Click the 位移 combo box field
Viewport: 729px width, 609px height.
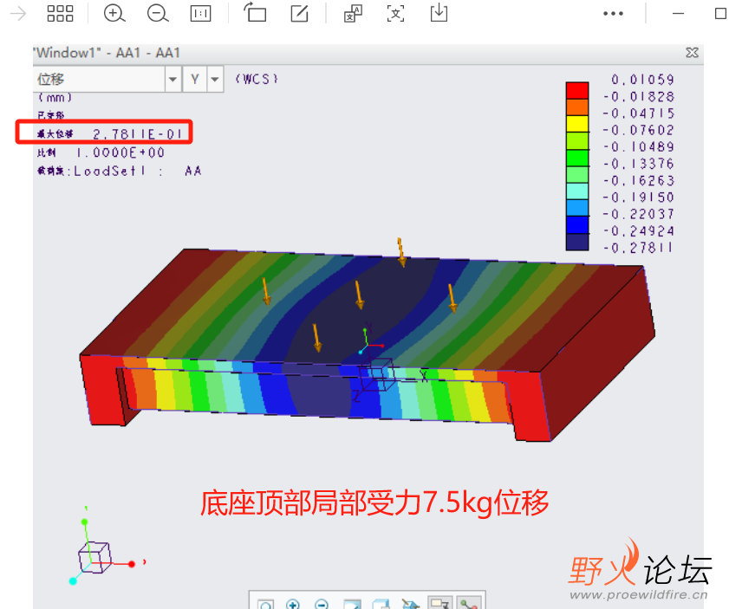tap(100, 79)
